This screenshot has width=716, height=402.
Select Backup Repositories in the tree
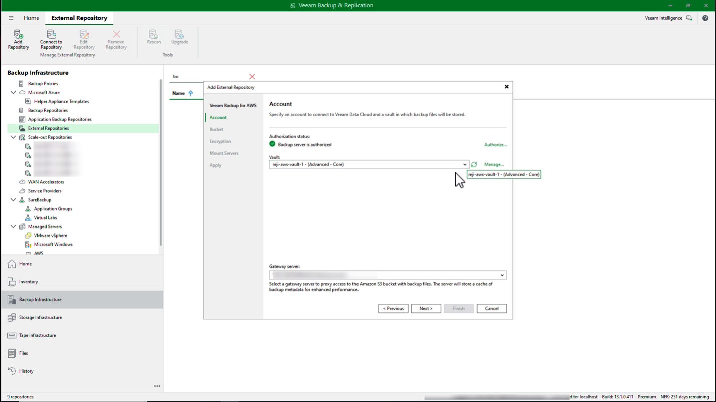coord(48,110)
